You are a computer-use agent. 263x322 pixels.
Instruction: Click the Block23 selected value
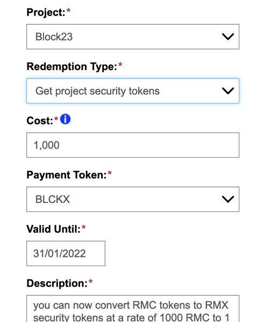(x=54, y=37)
